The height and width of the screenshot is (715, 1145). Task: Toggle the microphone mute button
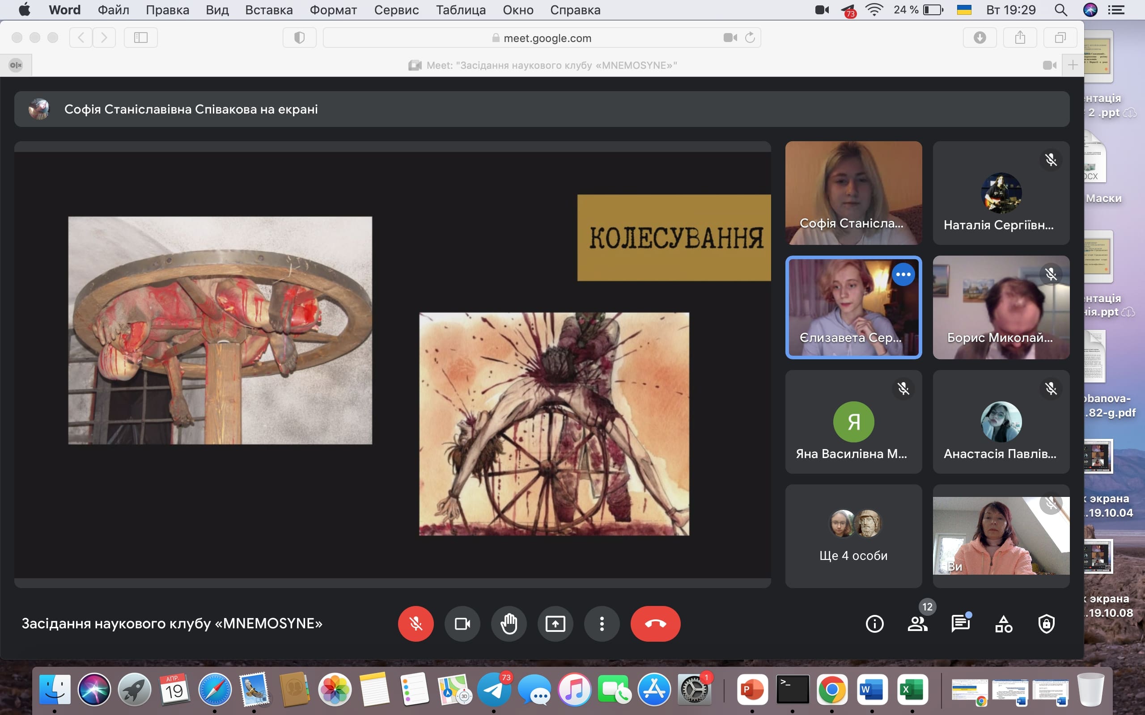click(416, 624)
